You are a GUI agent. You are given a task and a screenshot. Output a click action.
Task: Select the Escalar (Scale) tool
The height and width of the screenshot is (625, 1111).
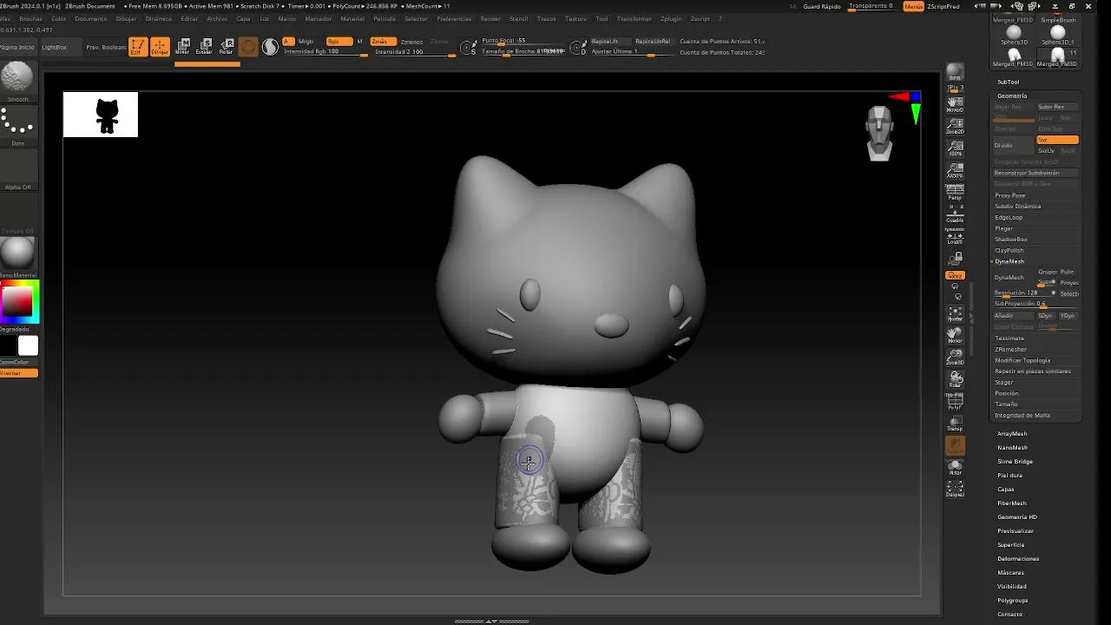(x=205, y=47)
